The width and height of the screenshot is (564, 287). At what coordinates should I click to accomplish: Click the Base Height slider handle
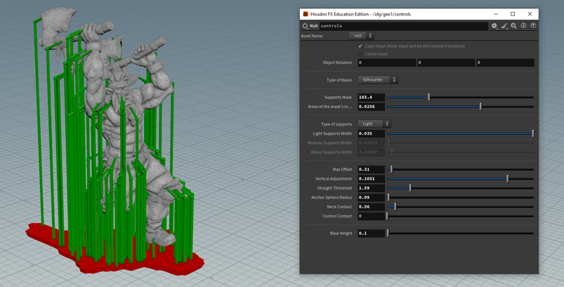pyautogui.click(x=388, y=234)
